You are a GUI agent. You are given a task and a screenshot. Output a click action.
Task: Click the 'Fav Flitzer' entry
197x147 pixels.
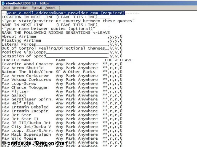(x=15, y=91)
